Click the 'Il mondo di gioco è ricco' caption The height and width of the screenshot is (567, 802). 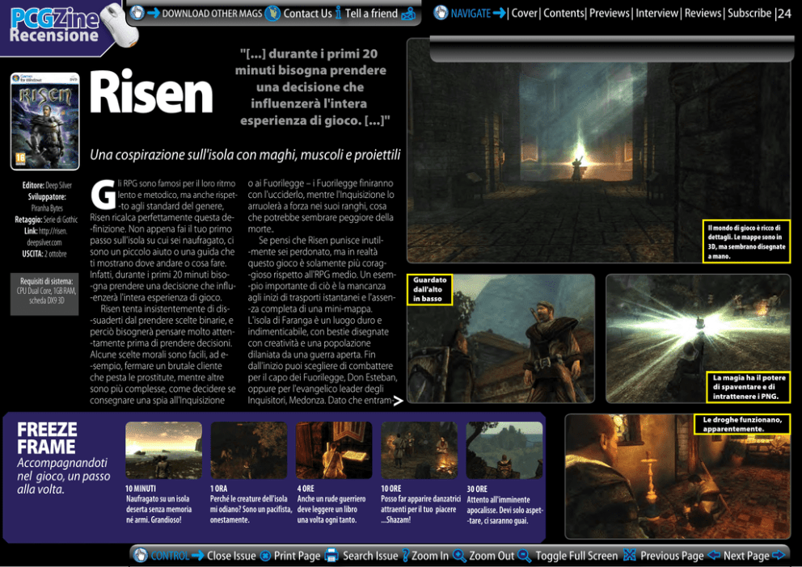tap(746, 241)
